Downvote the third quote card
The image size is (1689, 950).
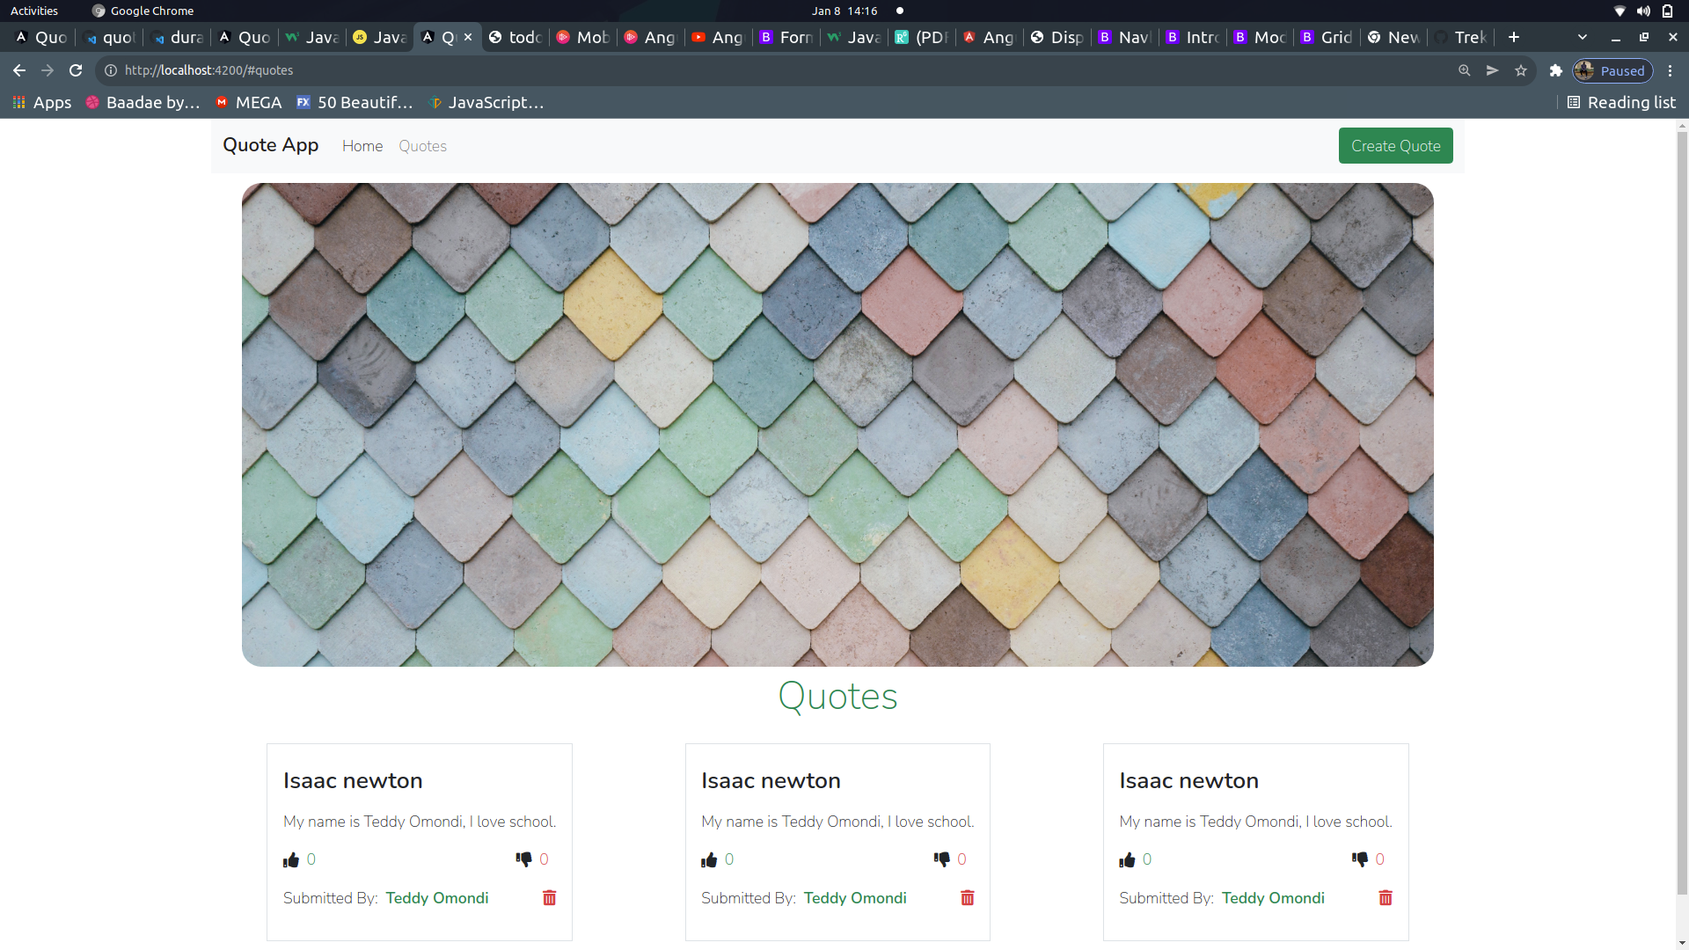click(1359, 859)
